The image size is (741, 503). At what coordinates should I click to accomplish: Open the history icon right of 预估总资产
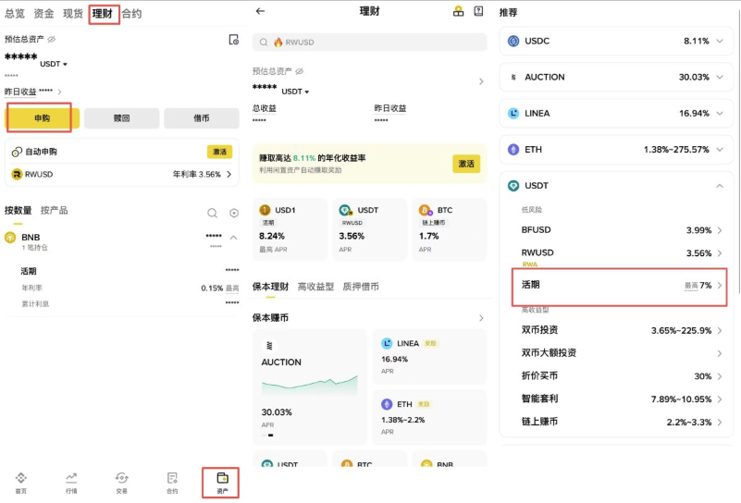(234, 40)
